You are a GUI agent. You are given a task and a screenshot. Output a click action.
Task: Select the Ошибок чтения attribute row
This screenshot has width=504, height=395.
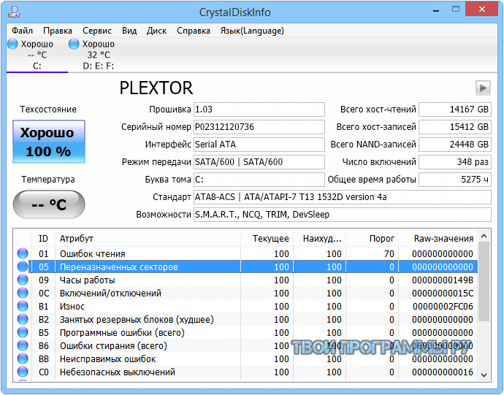tap(245, 253)
